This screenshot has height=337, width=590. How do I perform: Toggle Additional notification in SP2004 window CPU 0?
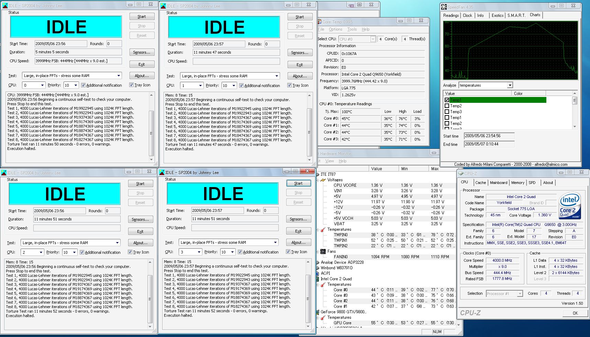point(83,85)
